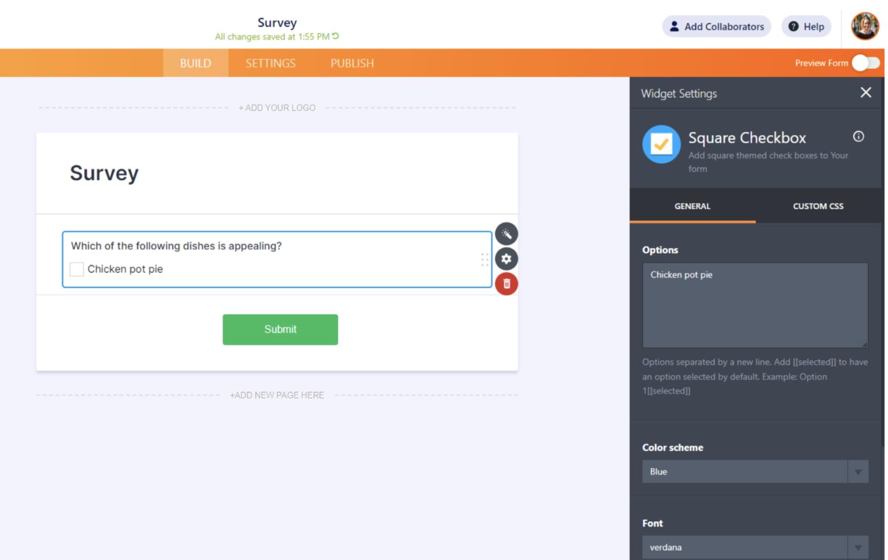Click ADD YOUR LOGO link
Screen dimensions: 888x560
(x=277, y=108)
